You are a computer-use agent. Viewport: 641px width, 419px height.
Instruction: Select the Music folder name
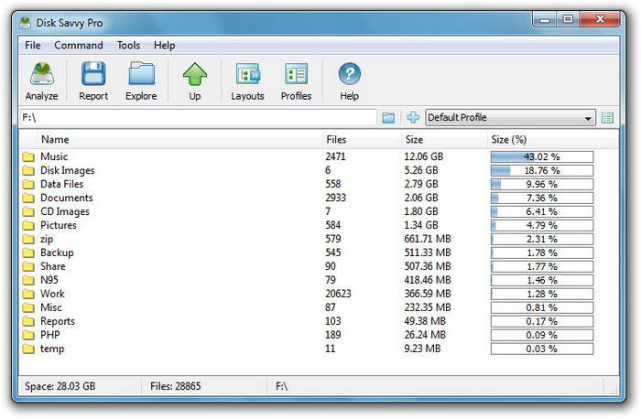pos(54,156)
